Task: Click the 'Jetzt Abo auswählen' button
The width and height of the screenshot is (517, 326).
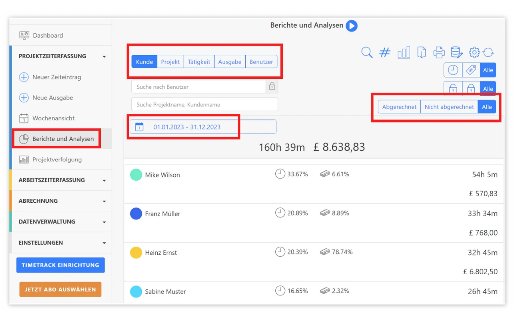Action: click(60, 289)
